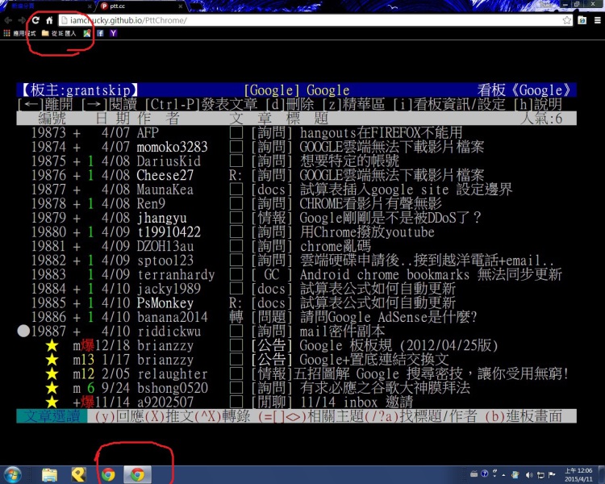This screenshot has height=484, width=605.
Task: Open article 19887 mail密件副本
Action: pyautogui.click(x=296, y=332)
